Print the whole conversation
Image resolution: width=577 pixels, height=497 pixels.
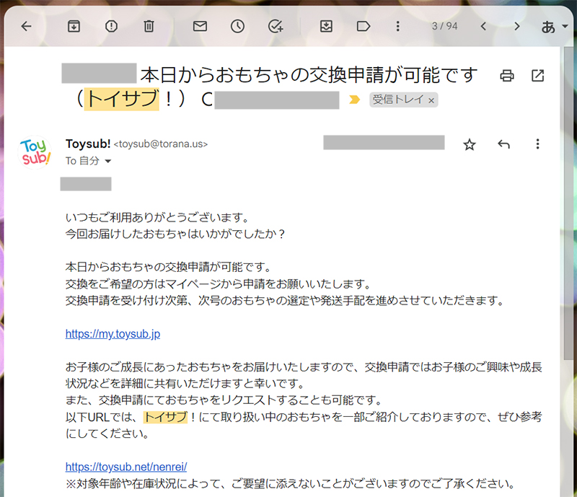(x=507, y=76)
